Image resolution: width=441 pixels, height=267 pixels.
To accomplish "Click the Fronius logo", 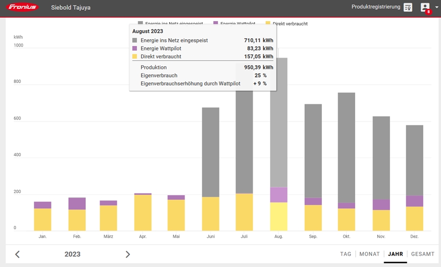I will point(23,7).
